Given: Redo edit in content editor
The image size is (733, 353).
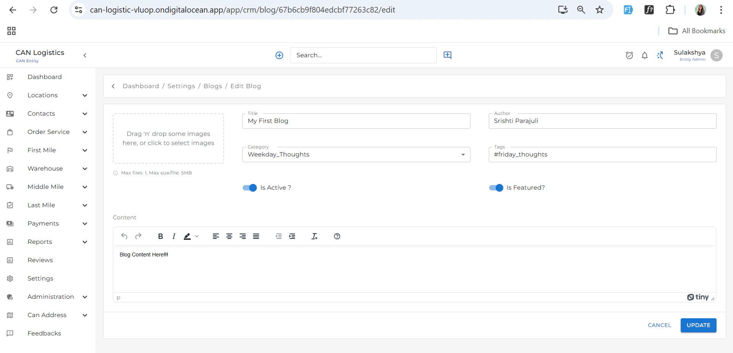Looking at the screenshot, I should tap(138, 236).
